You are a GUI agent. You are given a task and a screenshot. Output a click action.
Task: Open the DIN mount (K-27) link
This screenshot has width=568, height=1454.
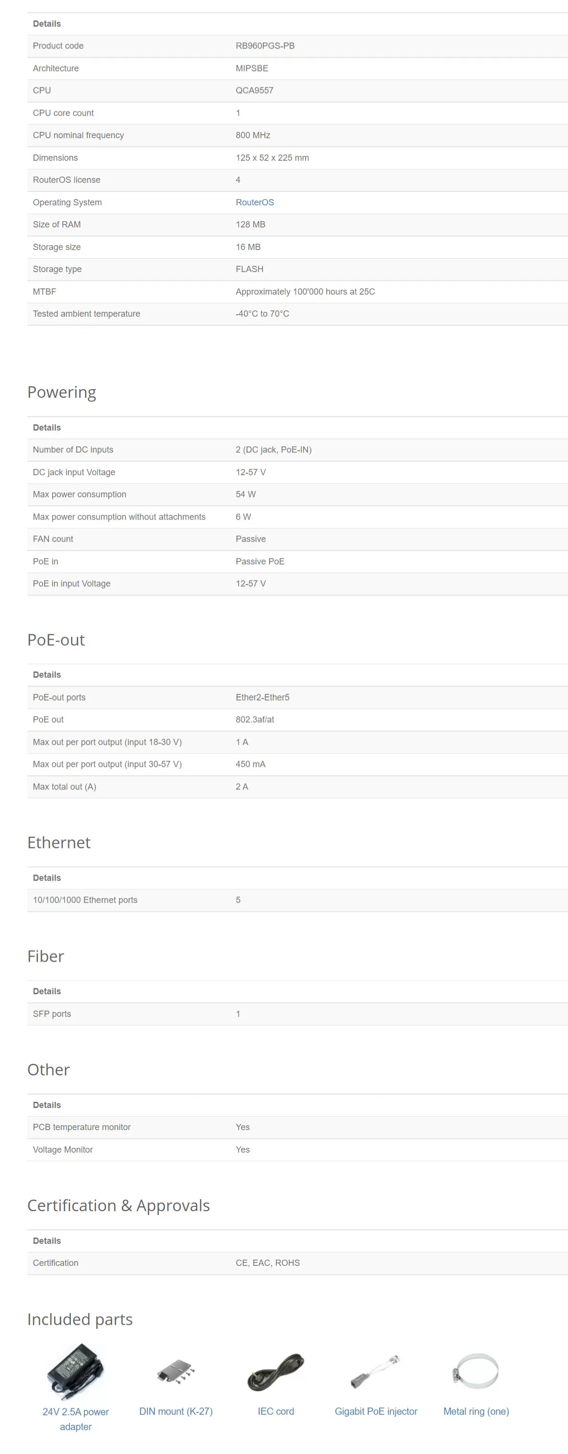pos(176,1411)
